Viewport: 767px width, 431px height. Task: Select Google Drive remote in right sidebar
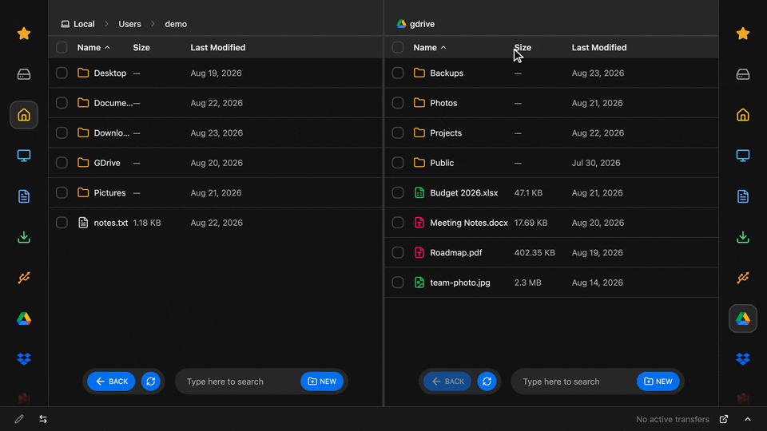pos(743,318)
